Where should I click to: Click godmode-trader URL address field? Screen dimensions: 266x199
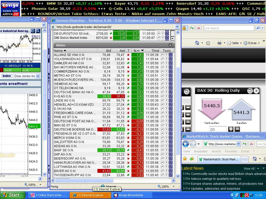tap(115, 27)
